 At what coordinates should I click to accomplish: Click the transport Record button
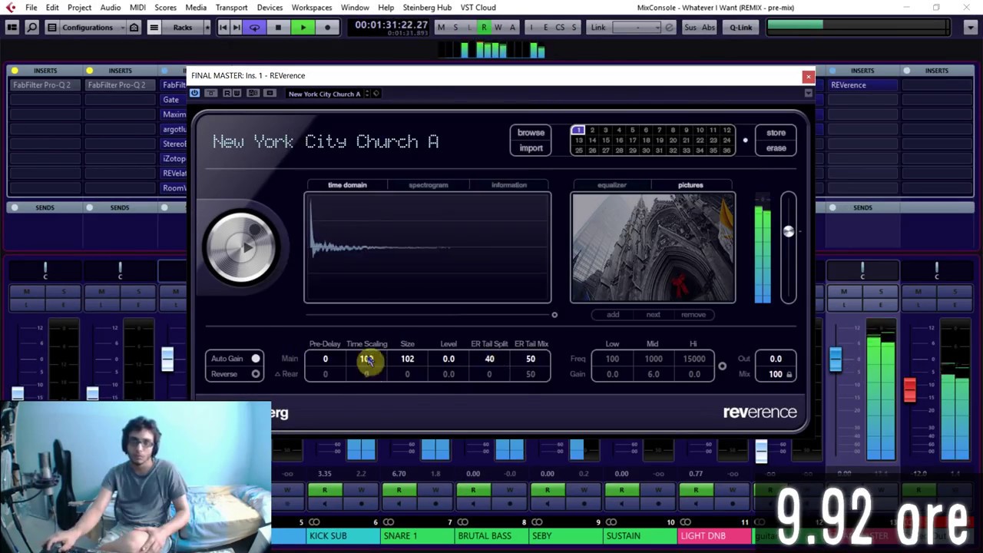[x=327, y=28]
